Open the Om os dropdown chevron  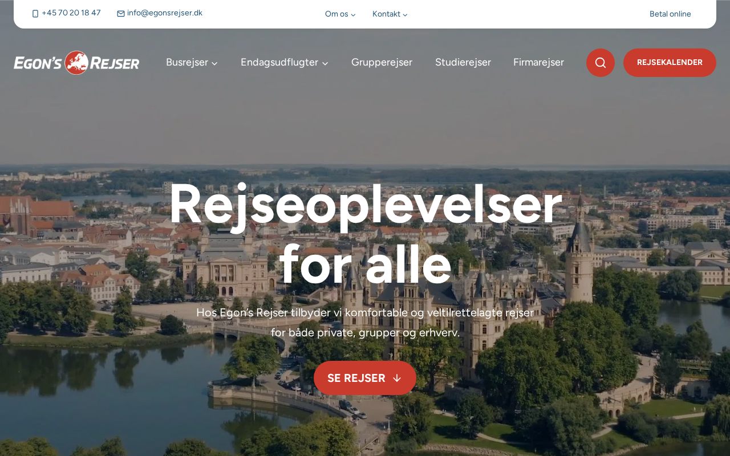click(x=353, y=15)
